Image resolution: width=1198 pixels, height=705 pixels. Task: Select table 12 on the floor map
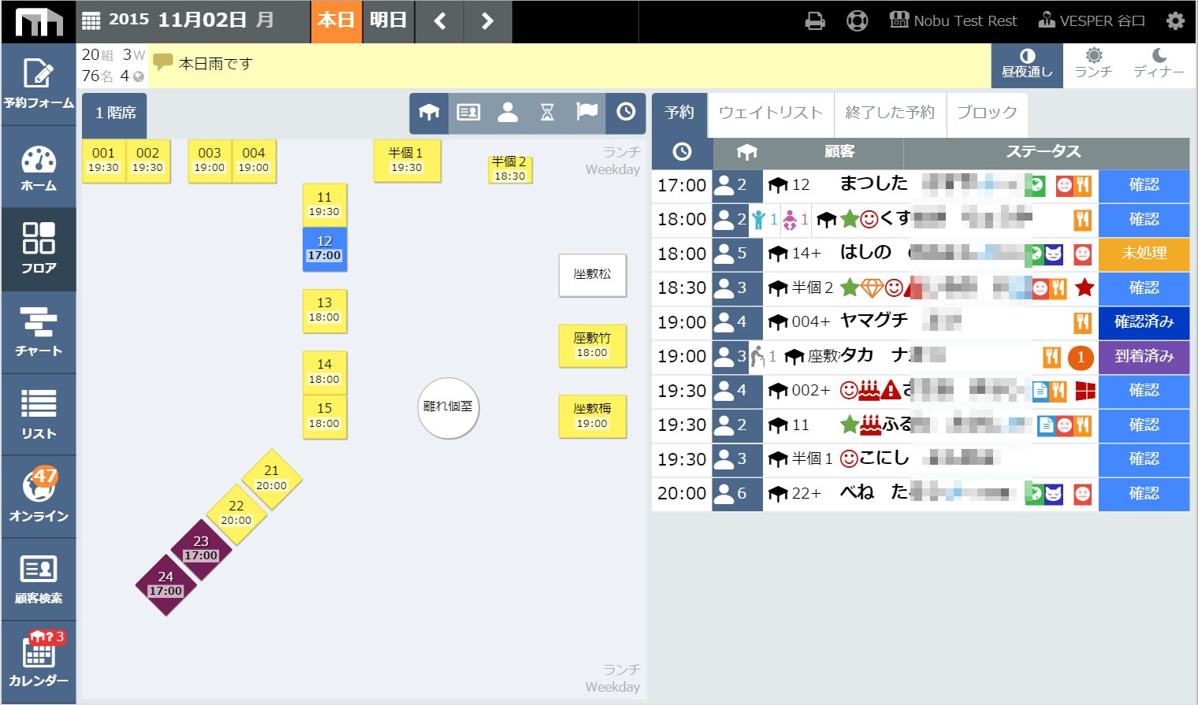325,250
